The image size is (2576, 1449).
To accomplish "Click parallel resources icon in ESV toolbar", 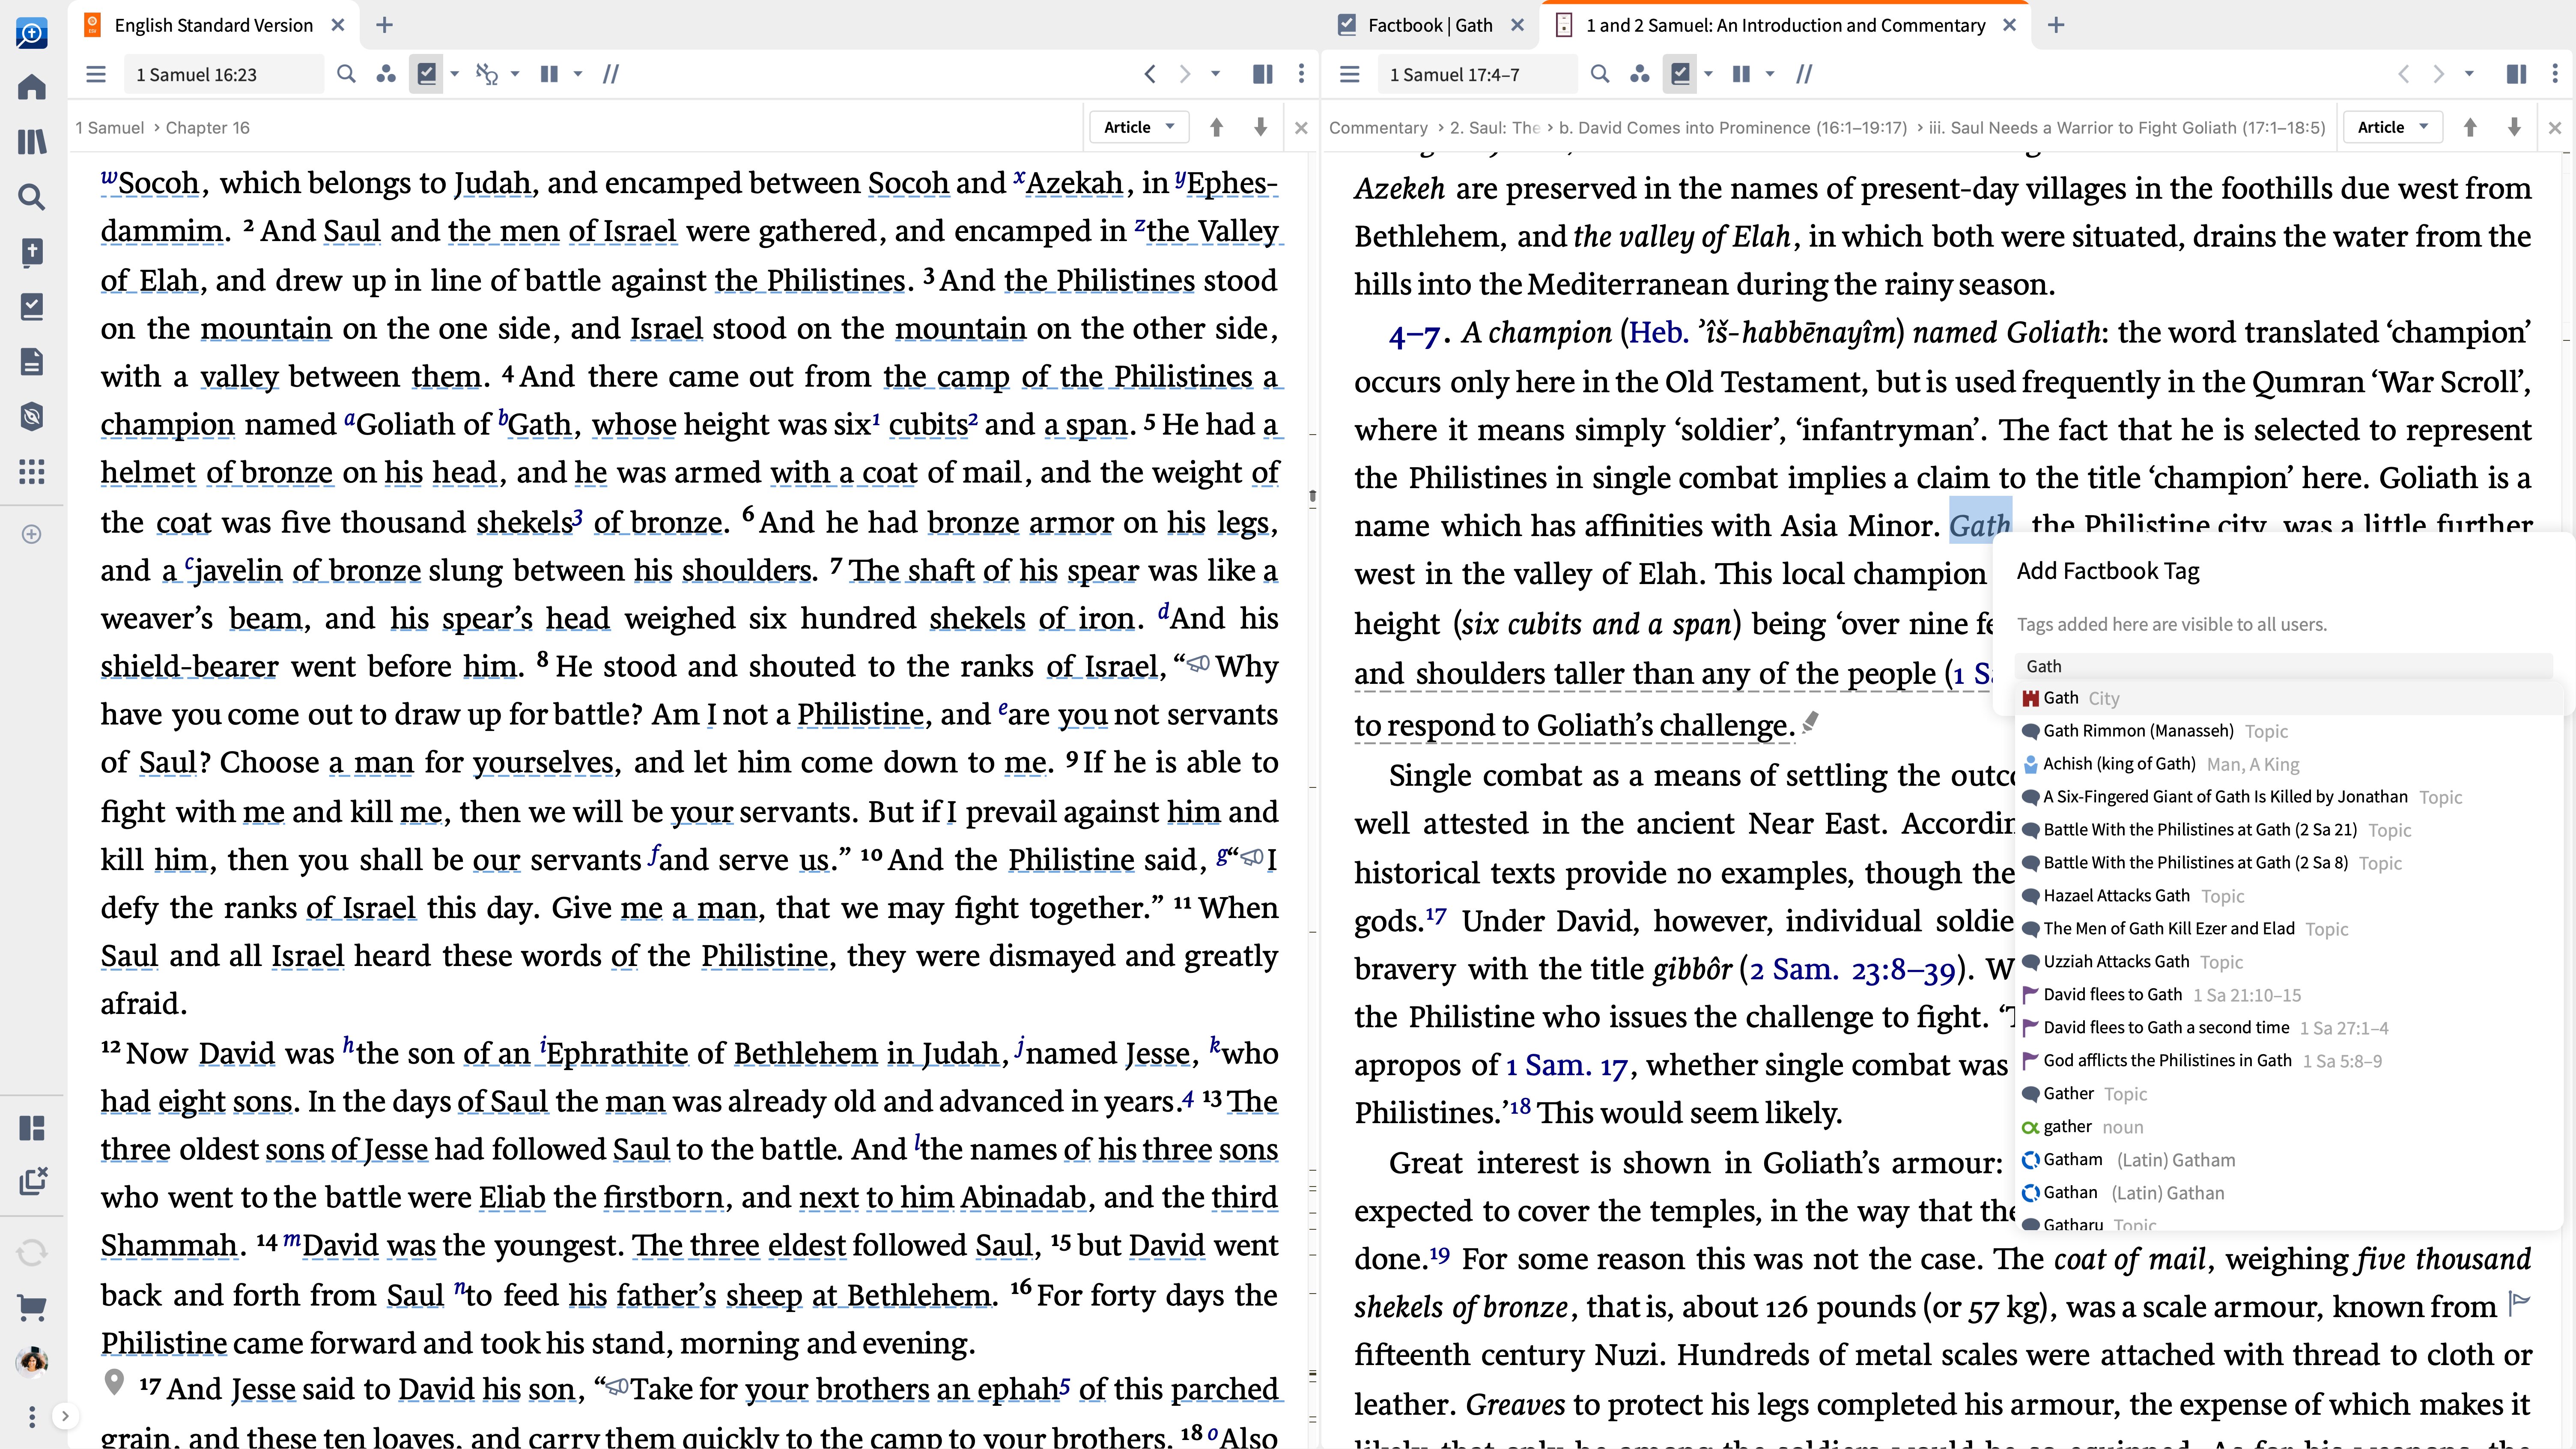I will (x=386, y=74).
